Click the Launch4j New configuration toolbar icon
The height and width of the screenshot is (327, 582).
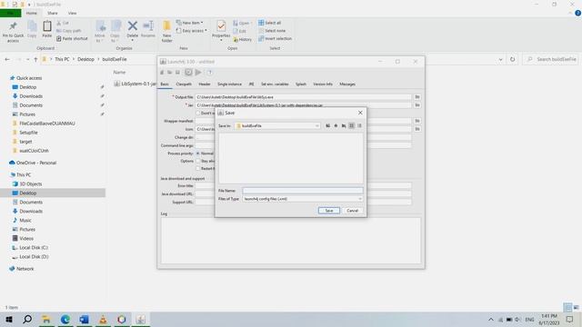[162, 73]
